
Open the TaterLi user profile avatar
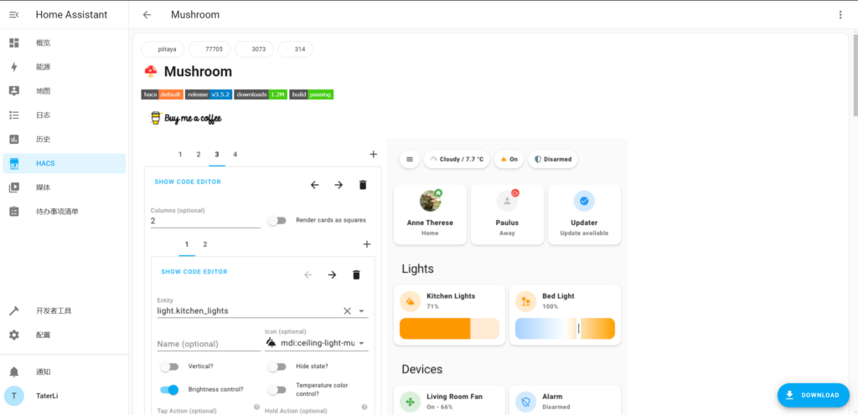pyautogui.click(x=14, y=396)
